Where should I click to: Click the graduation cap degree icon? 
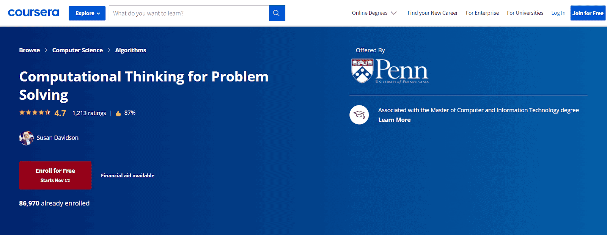click(359, 114)
